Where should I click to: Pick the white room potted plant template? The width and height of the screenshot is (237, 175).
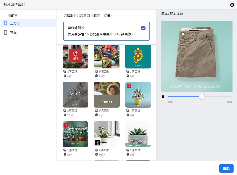pyautogui.click(x=106, y=134)
